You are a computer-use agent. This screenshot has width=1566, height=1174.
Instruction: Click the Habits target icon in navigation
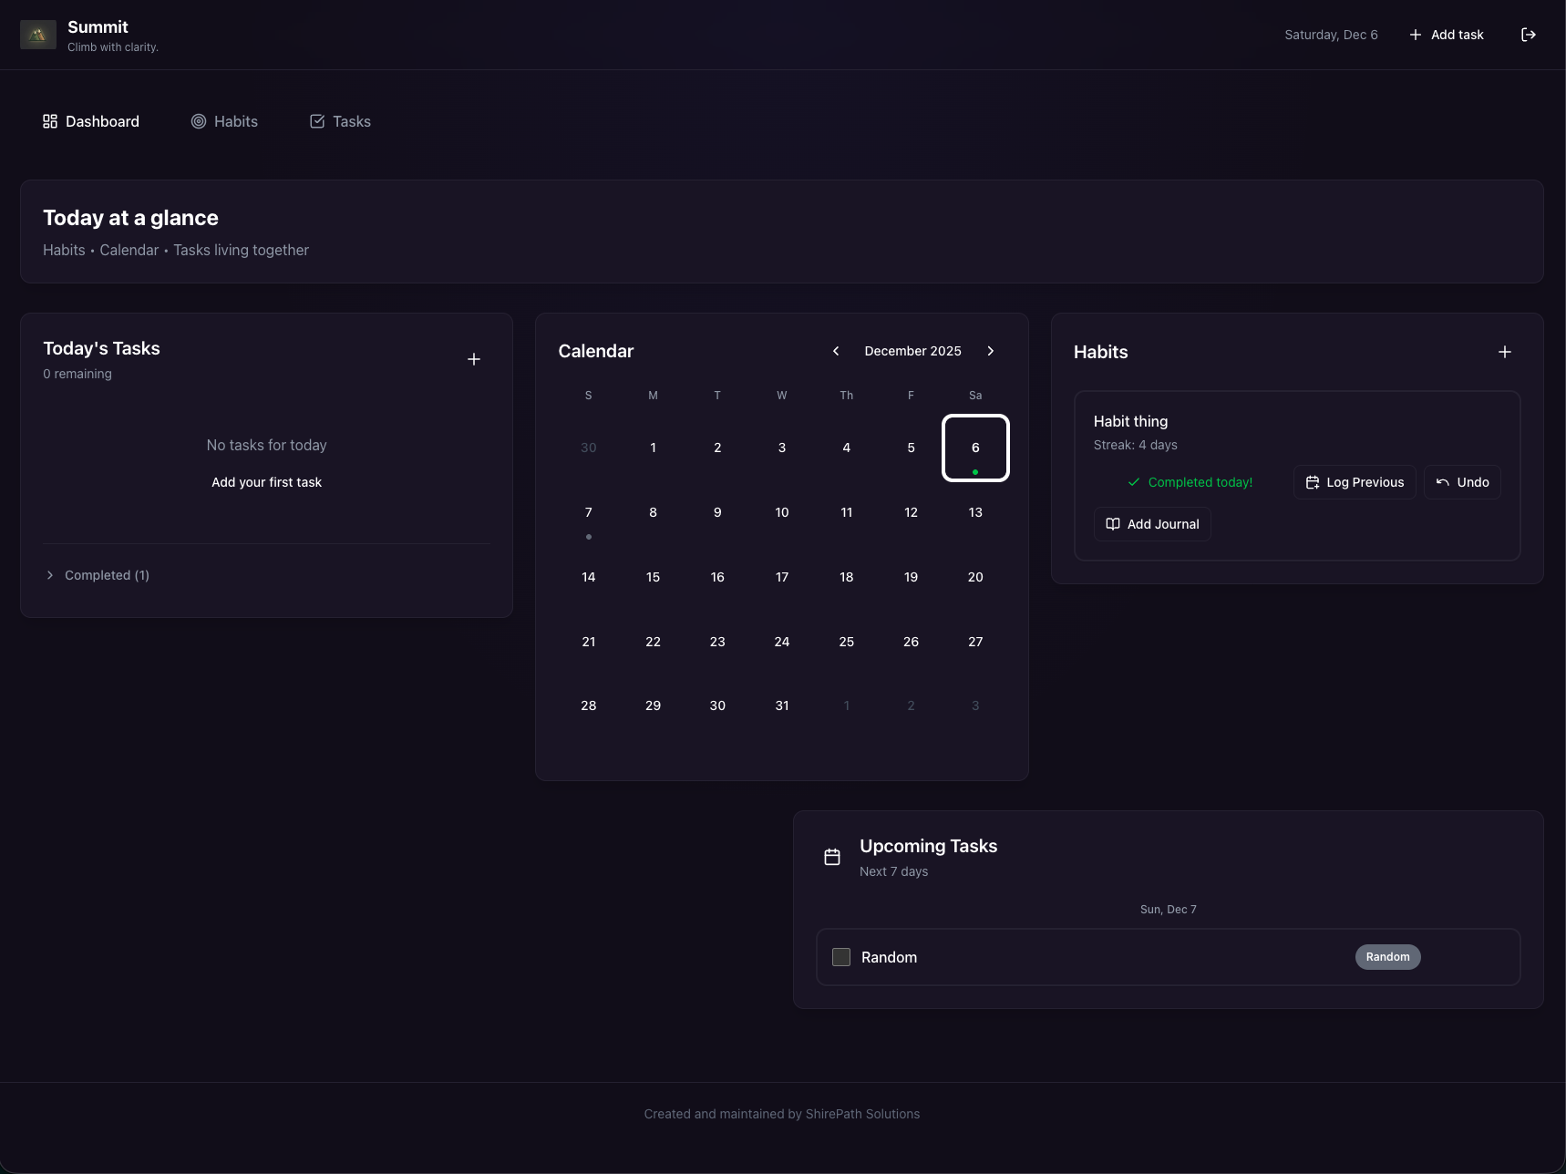click(198, 120)
